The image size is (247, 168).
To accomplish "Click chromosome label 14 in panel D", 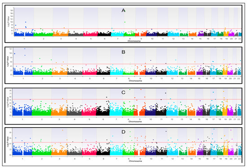I will pos(191,159).
